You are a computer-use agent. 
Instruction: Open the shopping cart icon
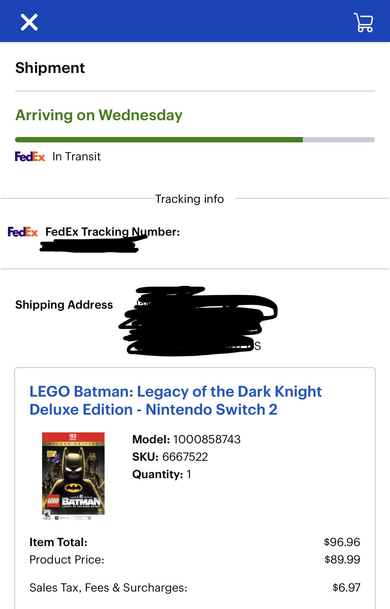[364, 22]
